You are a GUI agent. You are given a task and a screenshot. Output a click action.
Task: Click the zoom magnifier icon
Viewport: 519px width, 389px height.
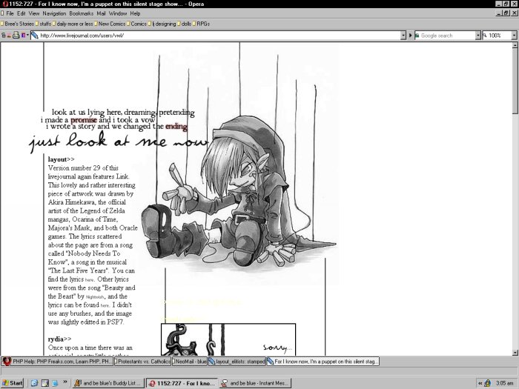click(x=485, y=36)
